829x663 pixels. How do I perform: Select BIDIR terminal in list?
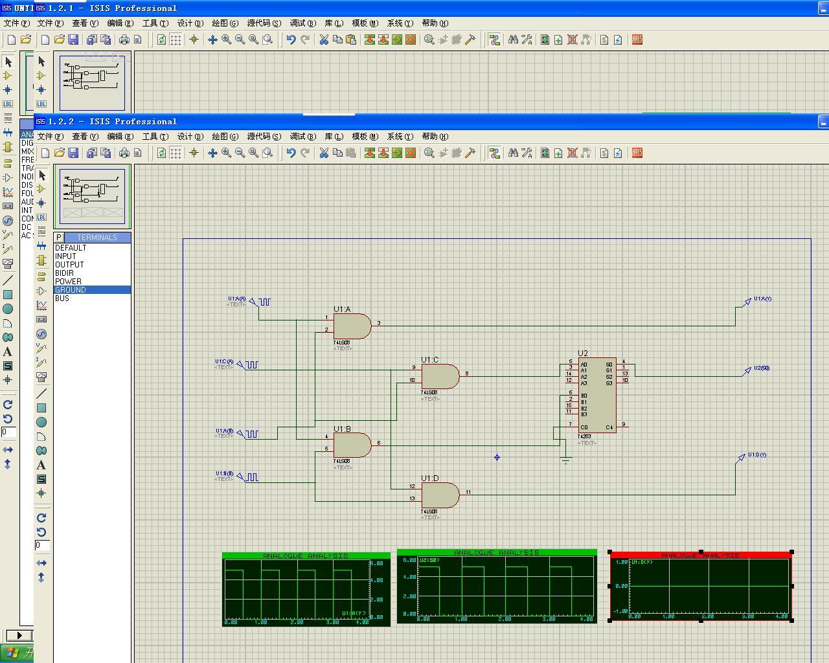point(92,273)
